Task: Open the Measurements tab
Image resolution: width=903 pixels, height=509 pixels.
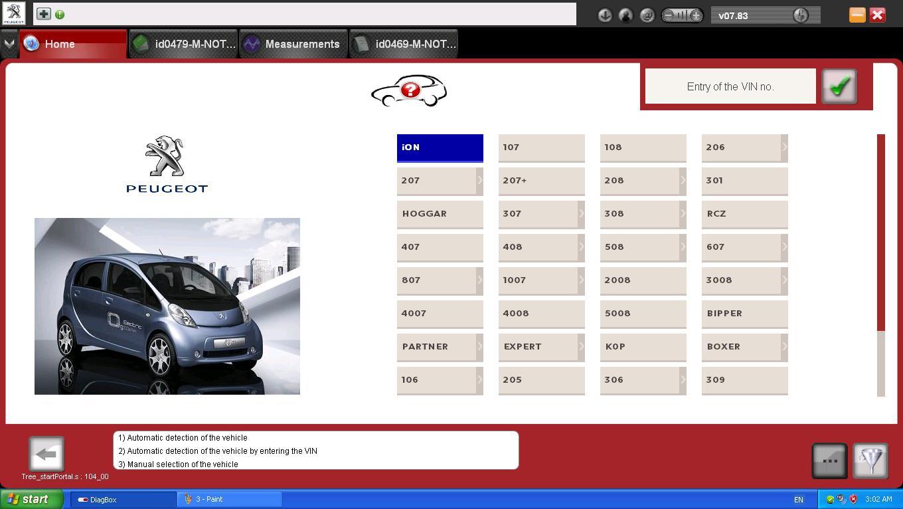Action: [293, 44]
